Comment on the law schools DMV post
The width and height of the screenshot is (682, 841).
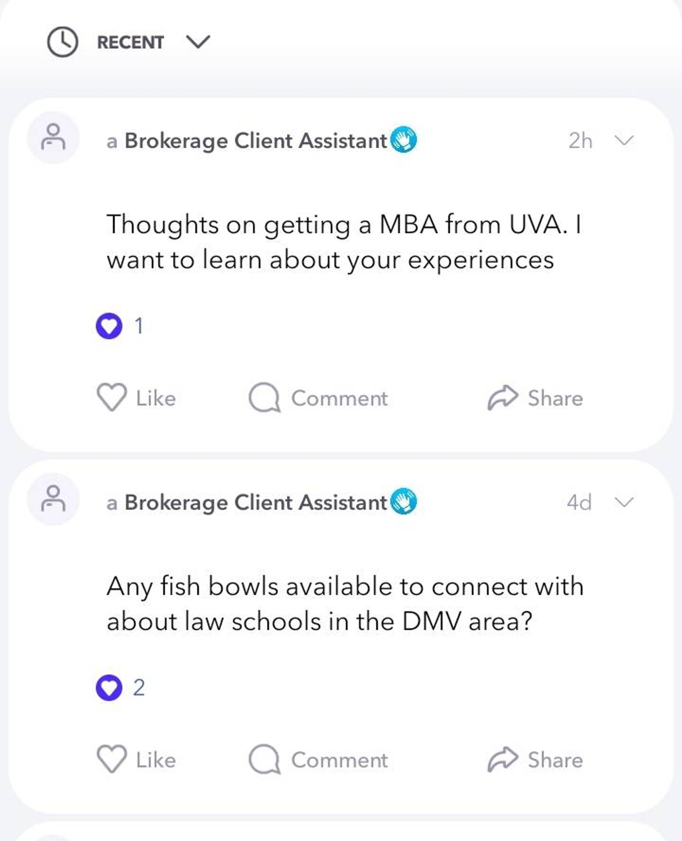pos(318,759)
